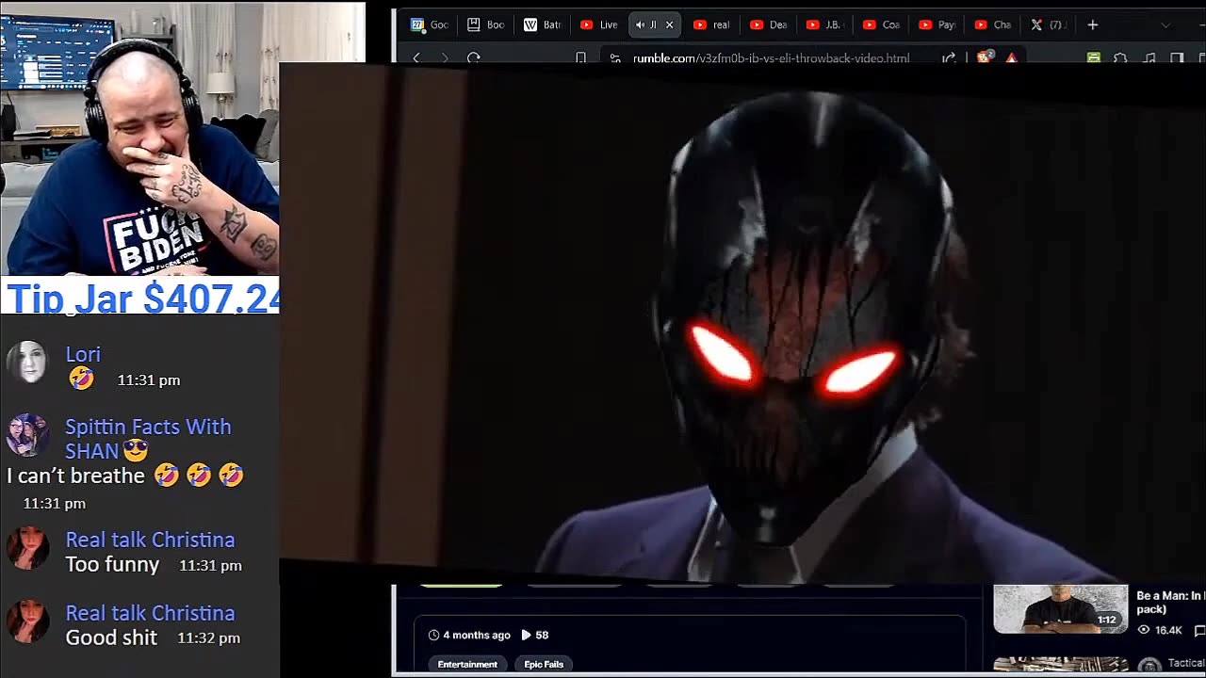Click Spittin Facts With SHAN's avatar
The image size is (1206, 678).
27,434
